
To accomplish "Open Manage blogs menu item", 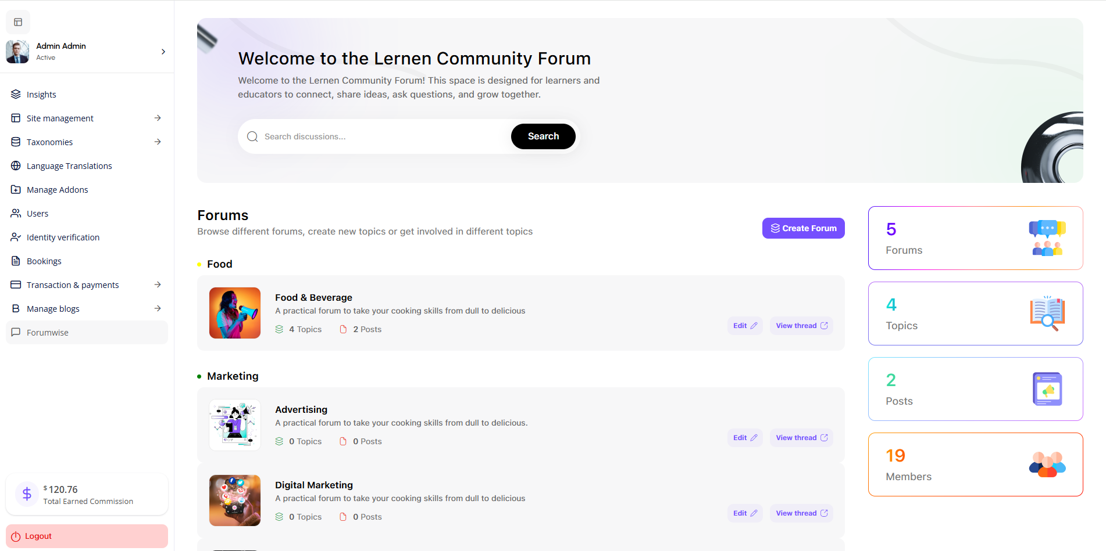I will [52, 308].
